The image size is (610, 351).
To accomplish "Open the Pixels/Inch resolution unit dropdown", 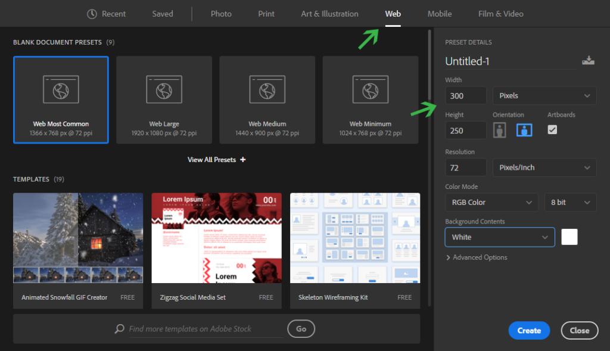I will pyautogui.click(x=544, y=167).
